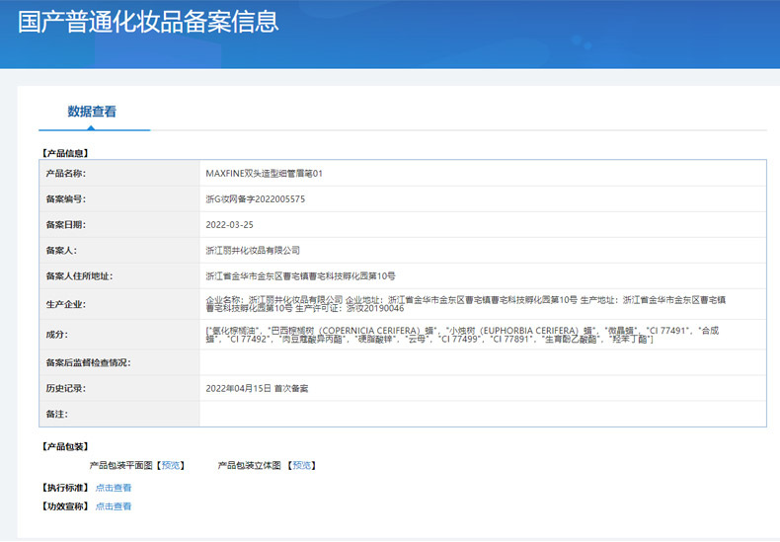Screen dimensions: 780x542
Task: Click the 备案编号: row label
Action: tap(66, 199)
